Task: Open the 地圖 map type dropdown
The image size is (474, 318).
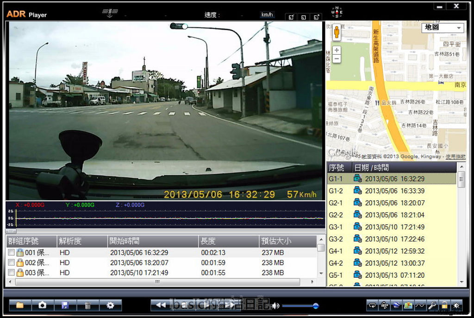Action: click(443, 28)
